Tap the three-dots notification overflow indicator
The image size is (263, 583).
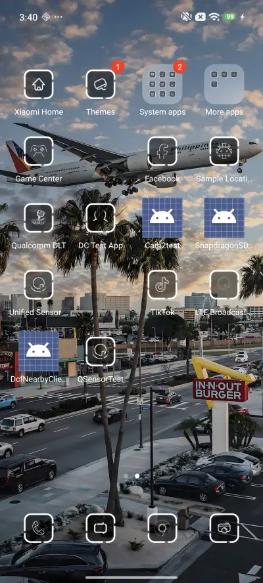[59, 17]
